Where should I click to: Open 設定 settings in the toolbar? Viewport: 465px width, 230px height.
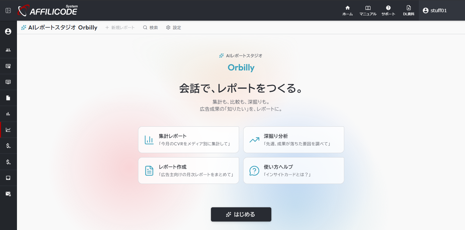pos(174,27)
